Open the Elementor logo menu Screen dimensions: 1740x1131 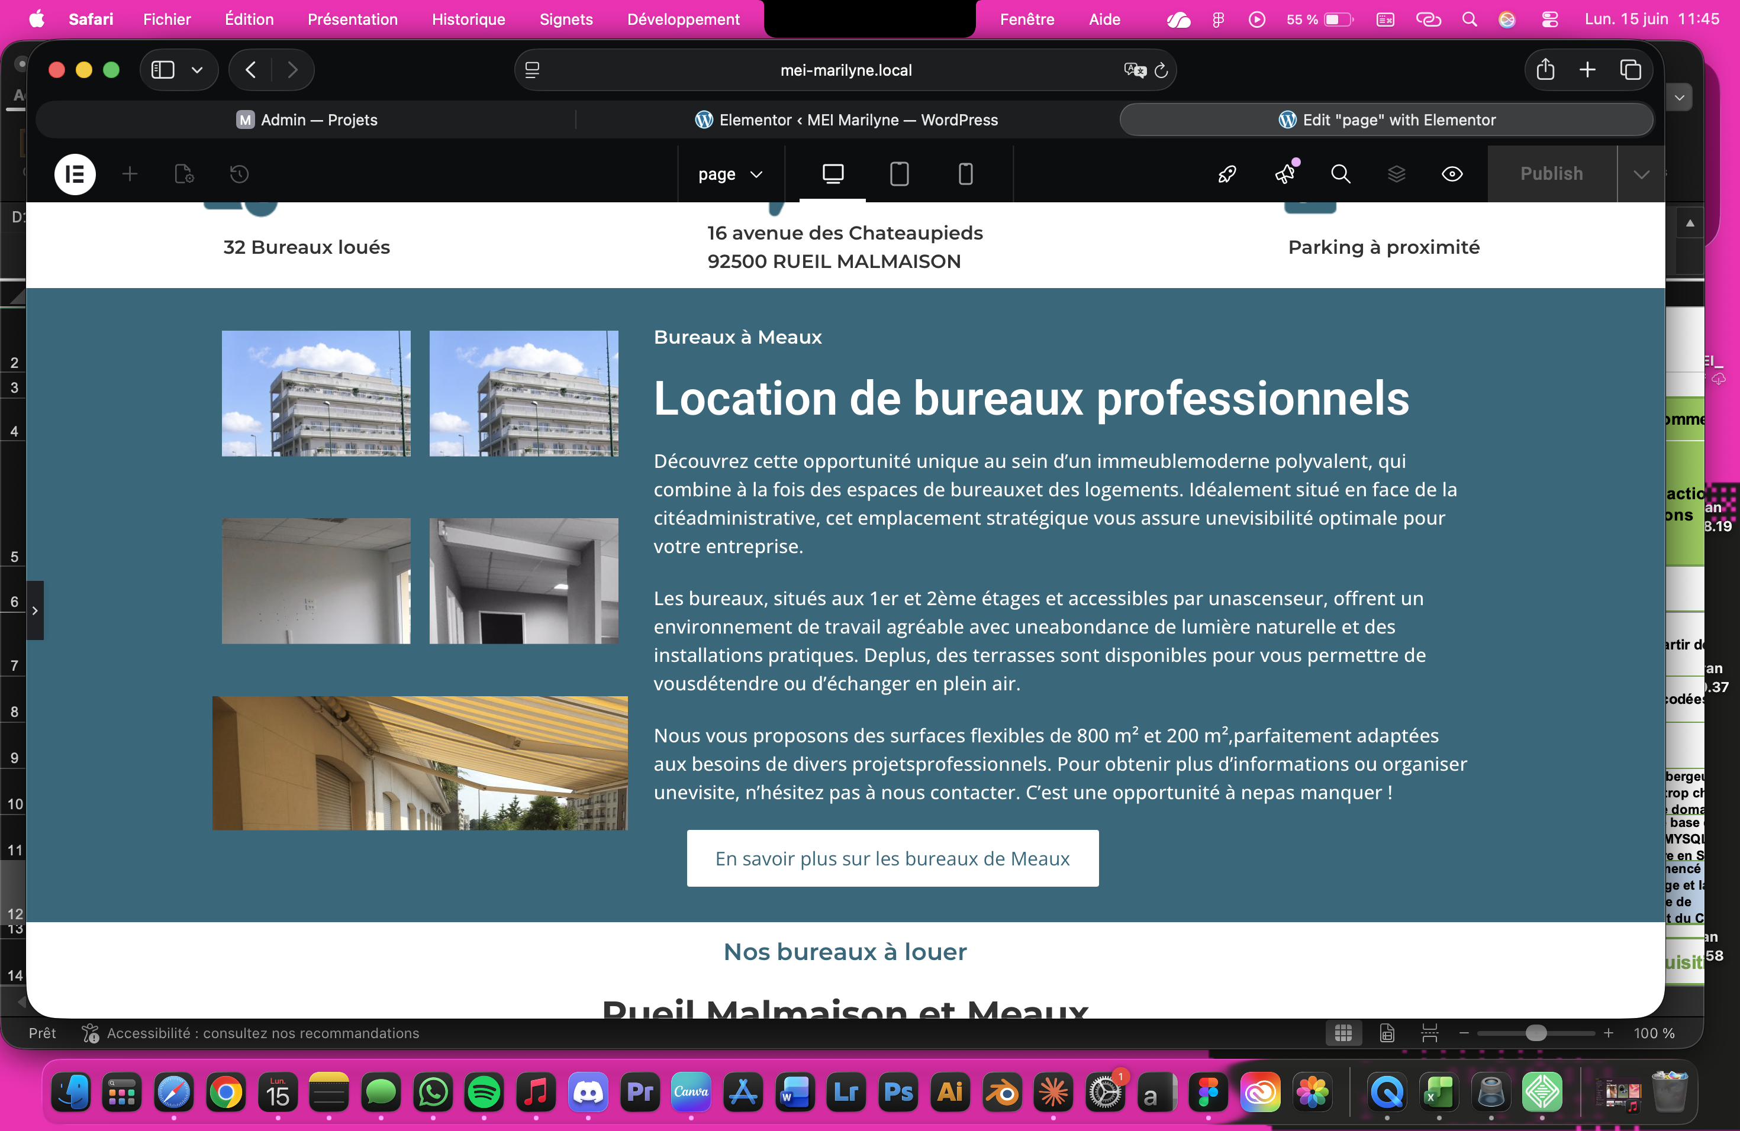tap(75, 174)
